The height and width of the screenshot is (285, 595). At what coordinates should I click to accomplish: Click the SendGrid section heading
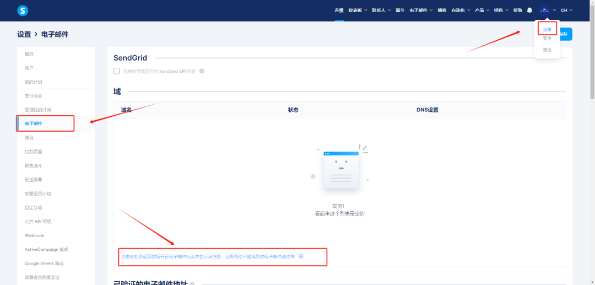tap(130, 58)
